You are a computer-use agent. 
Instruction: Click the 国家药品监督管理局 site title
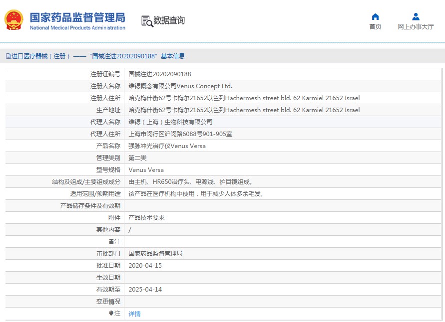(77, 17)
